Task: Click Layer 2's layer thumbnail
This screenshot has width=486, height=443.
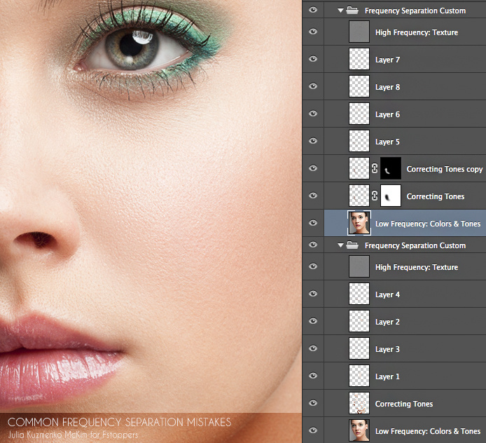Action: [359, 321]
